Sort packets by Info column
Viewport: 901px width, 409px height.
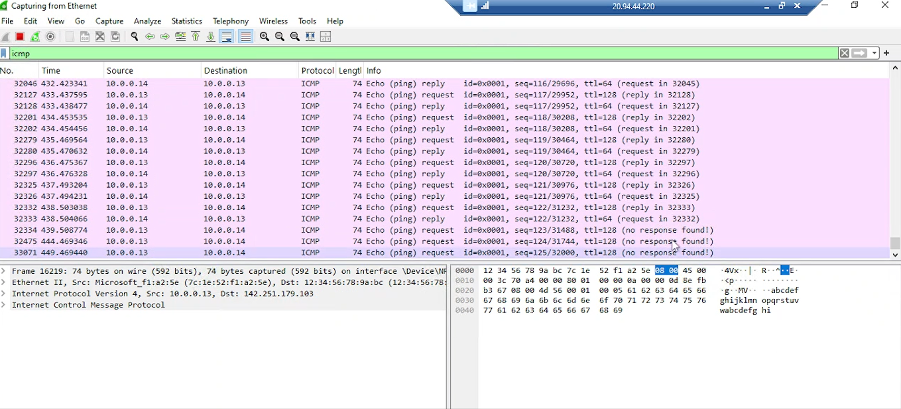[626, 70]
